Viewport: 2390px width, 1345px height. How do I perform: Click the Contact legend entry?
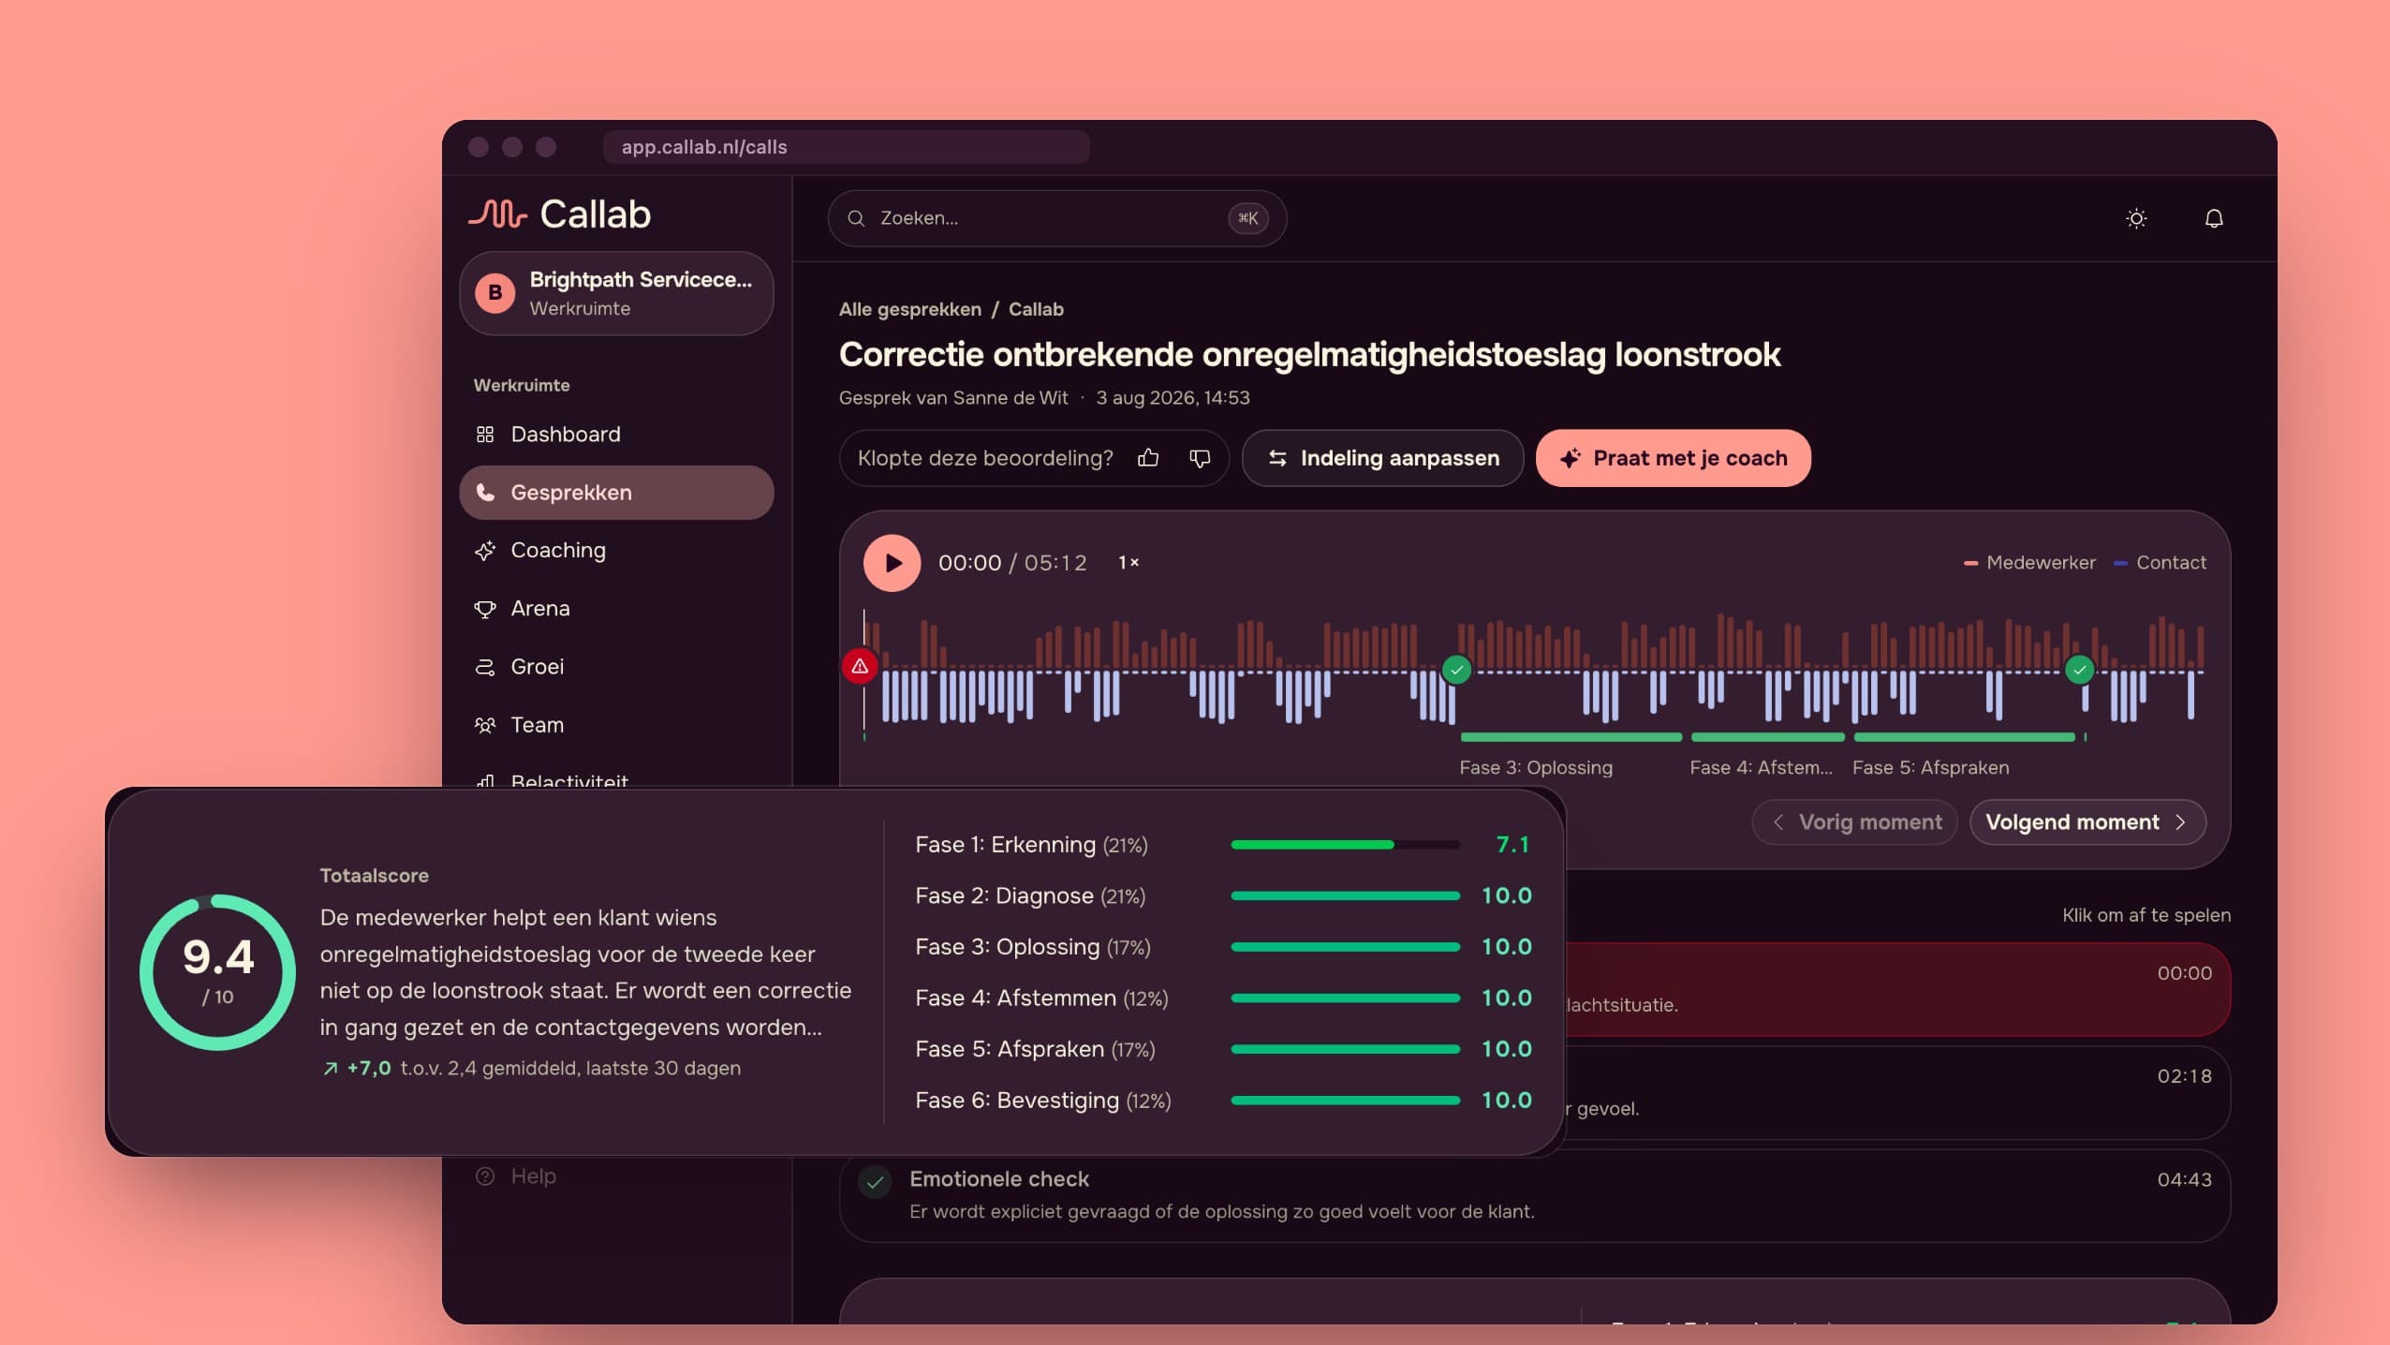(x=2161, y=563)
